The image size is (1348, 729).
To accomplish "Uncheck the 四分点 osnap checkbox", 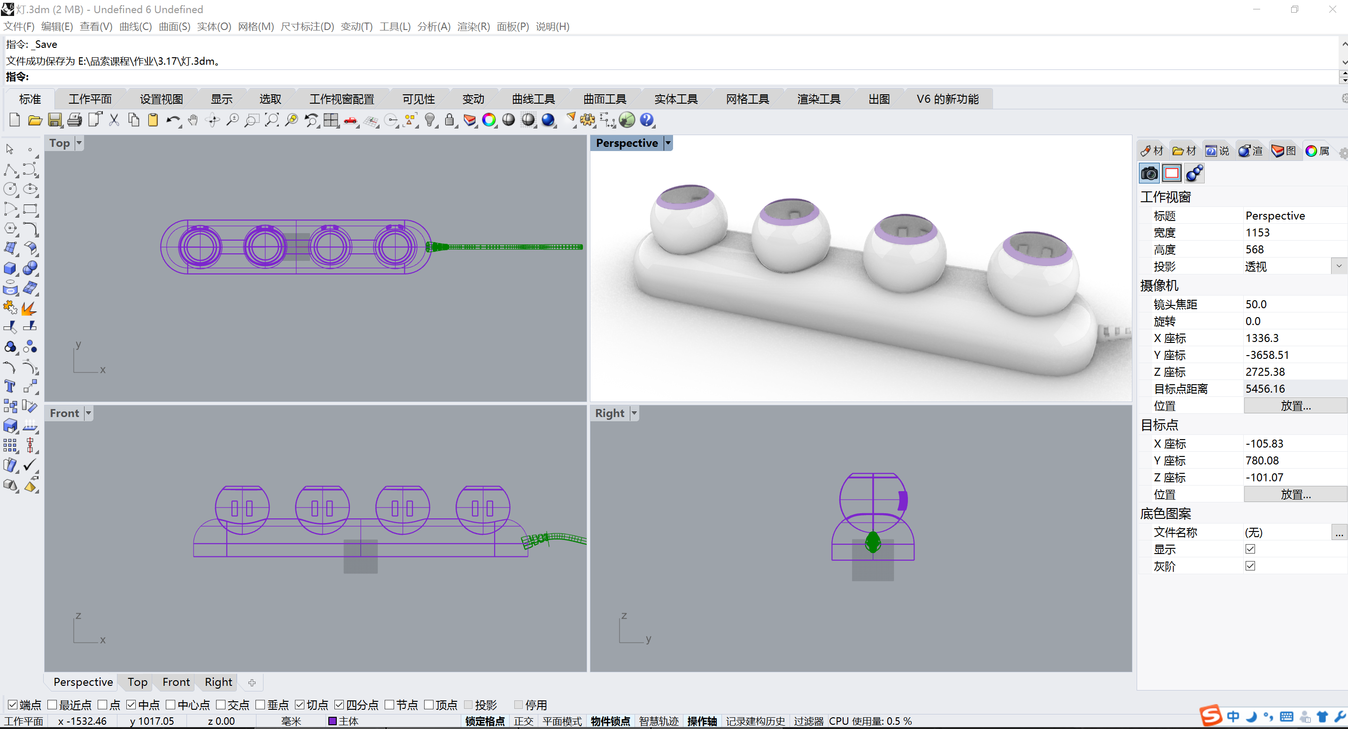I will pyautogui.click(x=340, y=705).
